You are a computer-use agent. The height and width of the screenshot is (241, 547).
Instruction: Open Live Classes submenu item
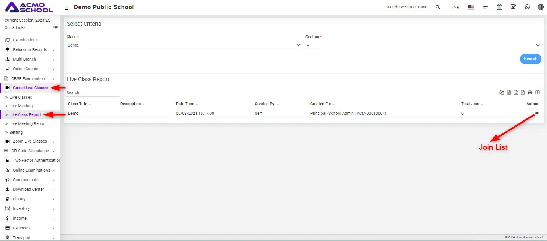(21, 98)
